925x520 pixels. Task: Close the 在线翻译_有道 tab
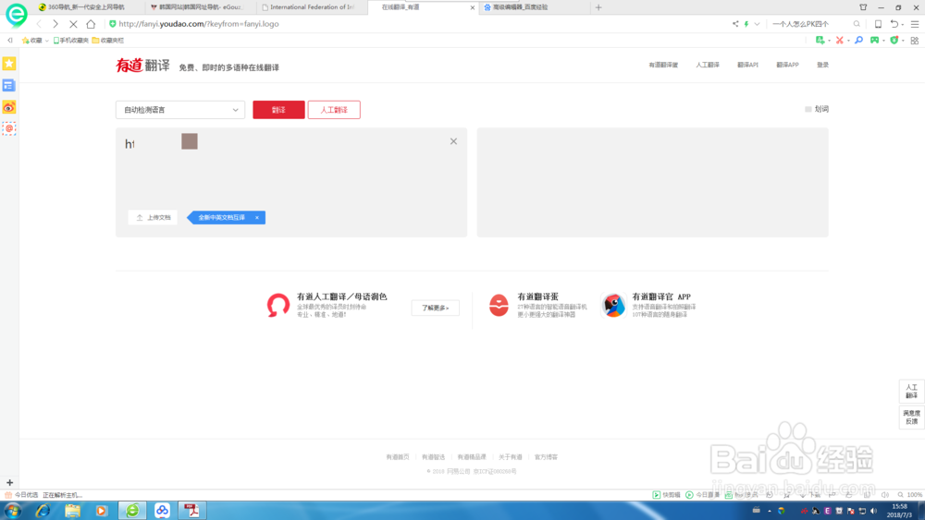point(472,7)
